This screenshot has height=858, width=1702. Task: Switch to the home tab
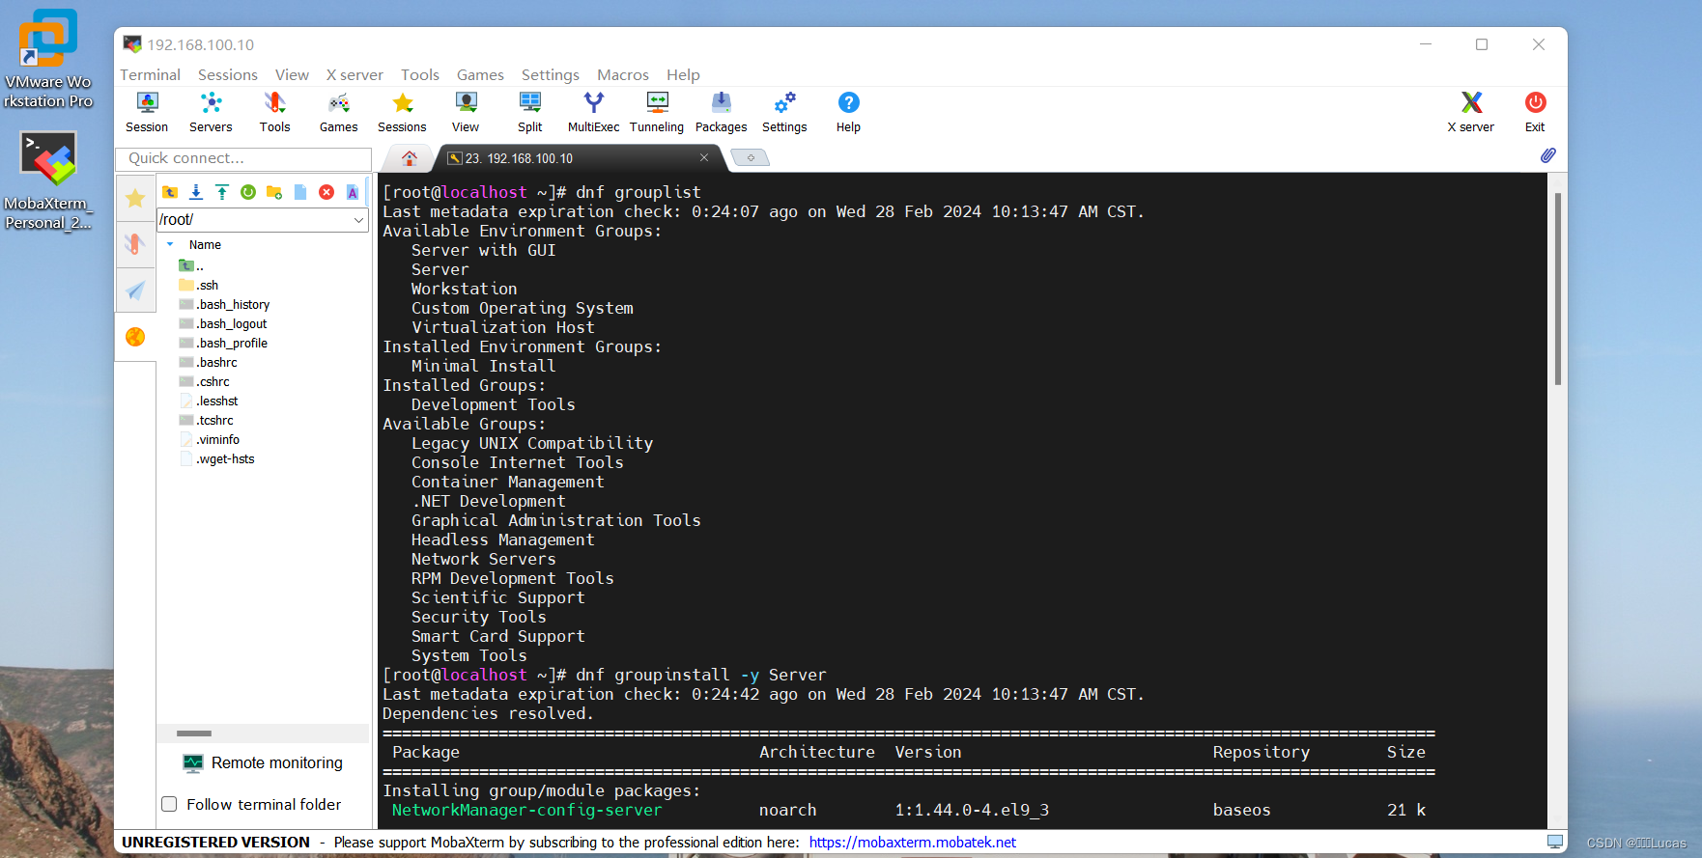[x=410, y=158]
